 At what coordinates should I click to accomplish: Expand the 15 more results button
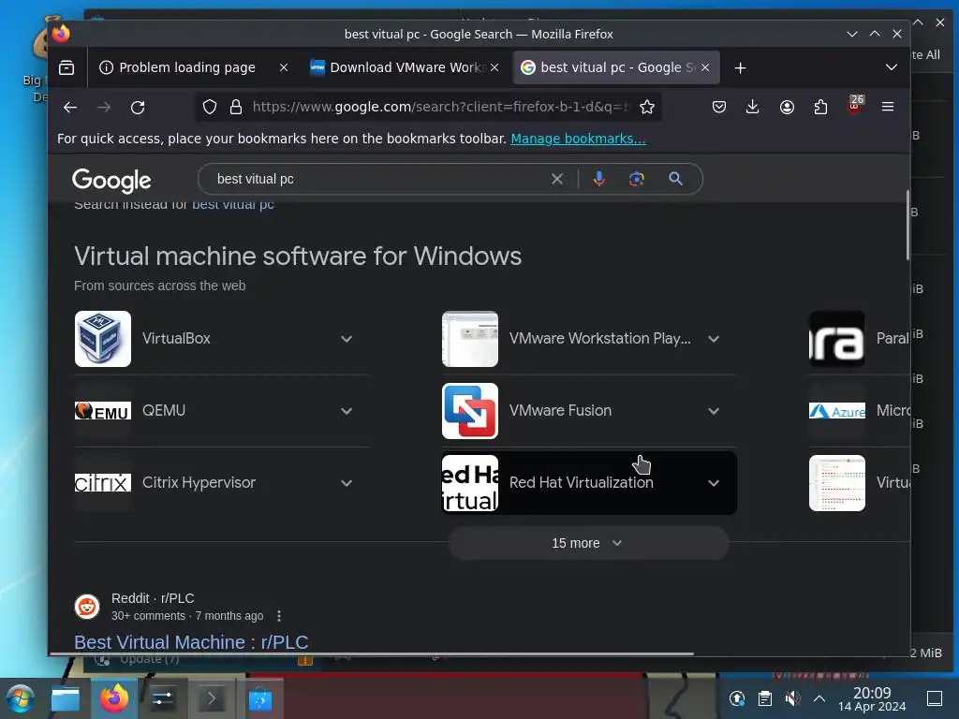pyautogui.click(x=588, y=543)
